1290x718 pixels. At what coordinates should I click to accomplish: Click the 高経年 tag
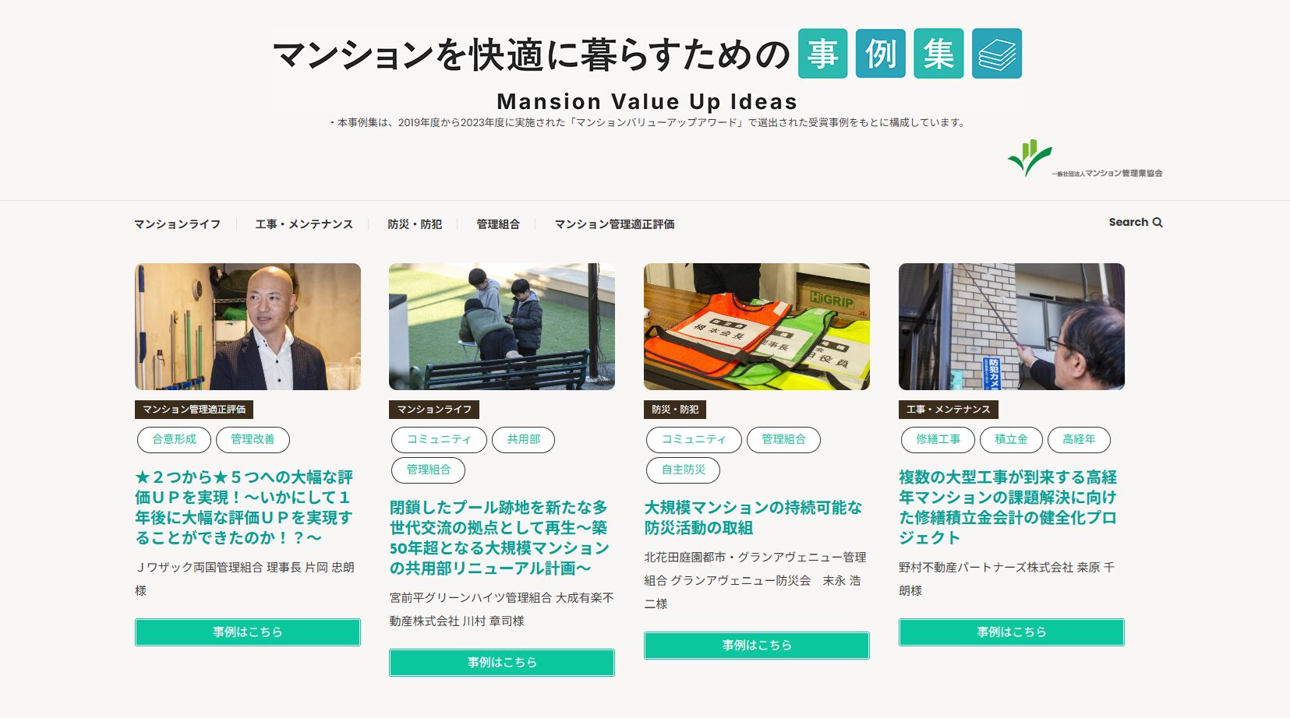coord(1079,439)
